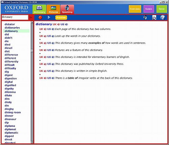
Task: Select 'dinosaur' in the word list
Action: tap(10, 119)
